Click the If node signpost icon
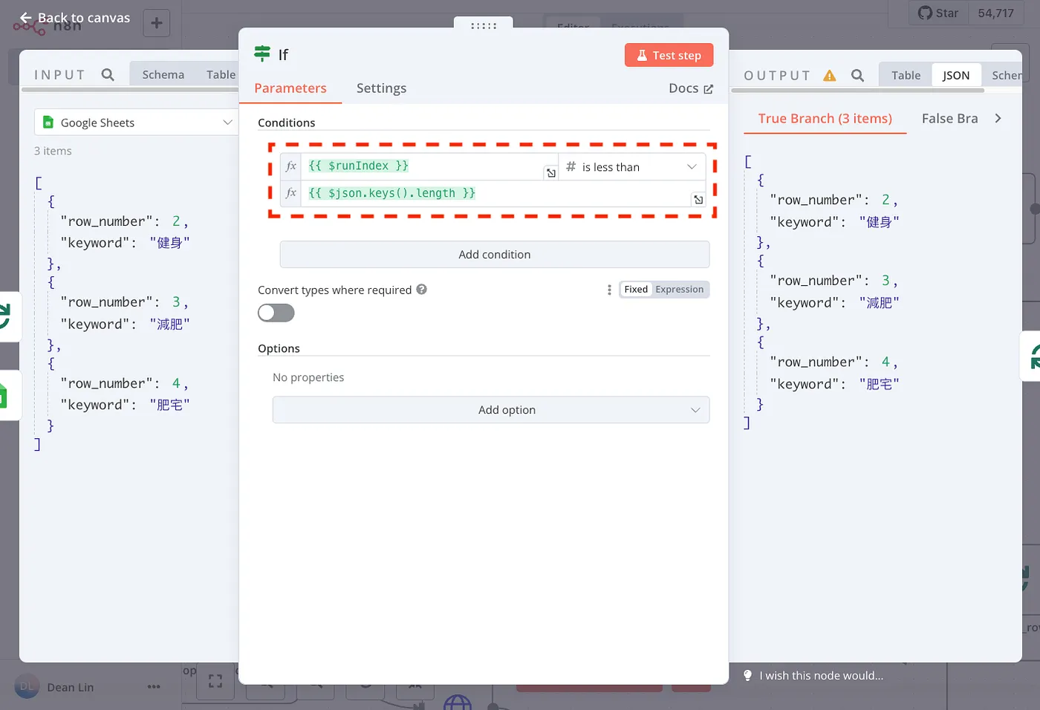Screen dimensions: 1040x710 (x=262, y=53)
